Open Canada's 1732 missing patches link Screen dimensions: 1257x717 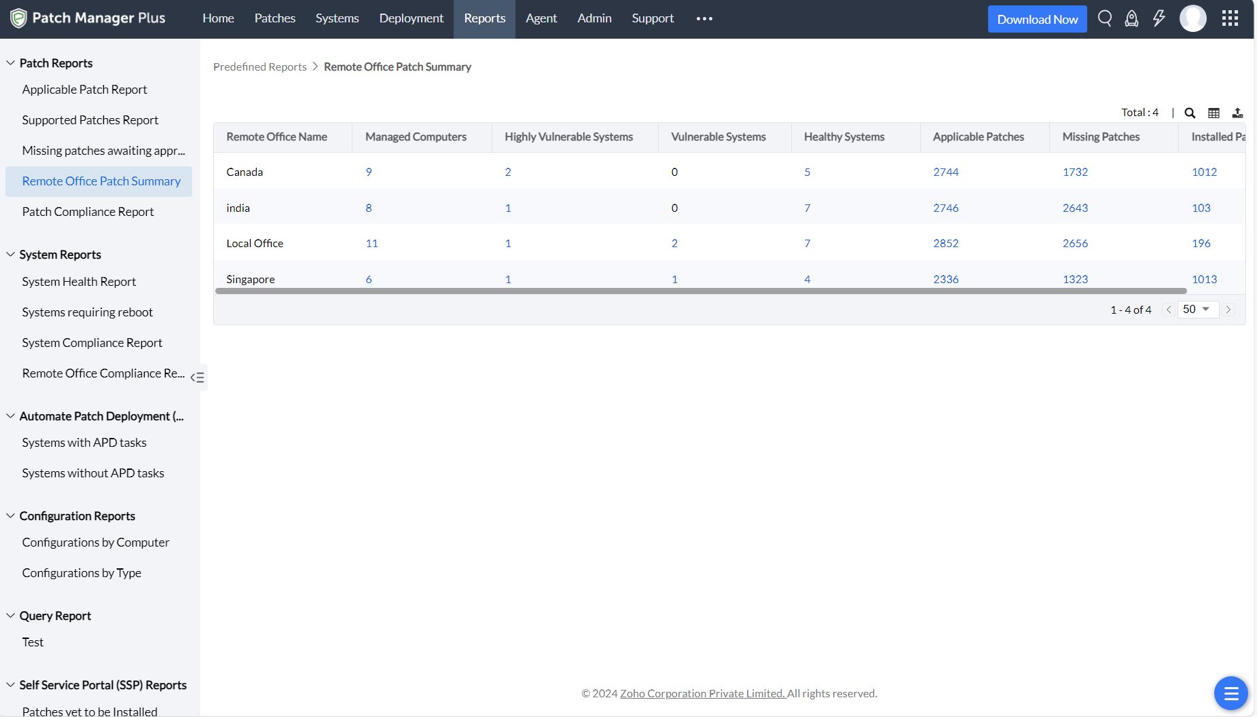pos(1075,172)
